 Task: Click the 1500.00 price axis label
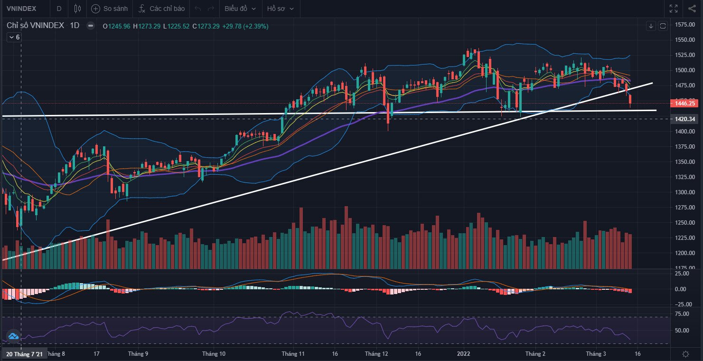click(685, 70)
